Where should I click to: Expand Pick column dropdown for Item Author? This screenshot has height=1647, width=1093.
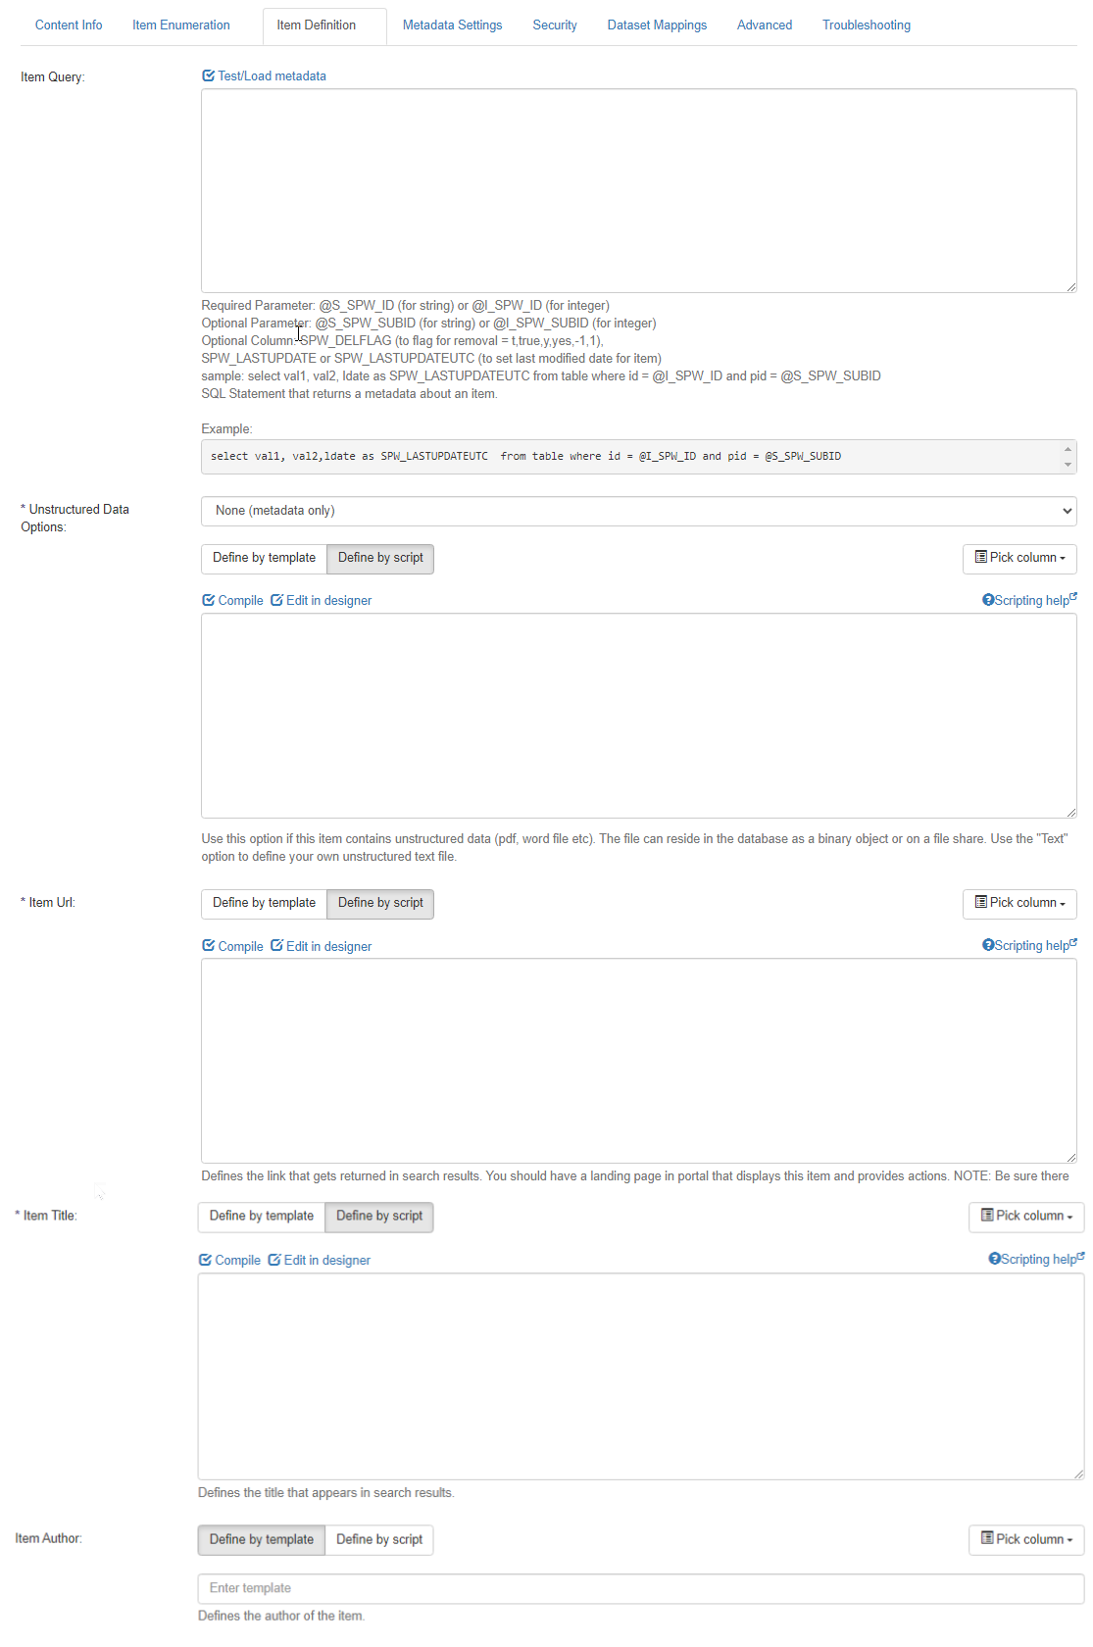pyautogui.click(x=1026, y=1539)
